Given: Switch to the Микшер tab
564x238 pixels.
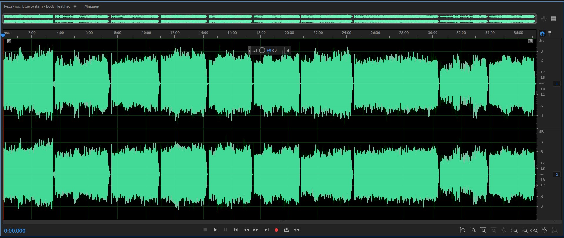Looking at the screenshot, I should coord(92,6).
